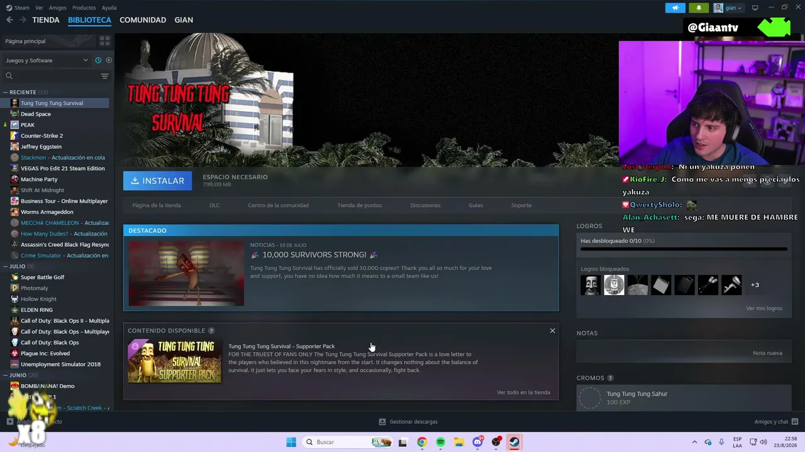Open Spotify from the Windows taskbar
This screenshot has height=452, width=805.
[x=440, y=442]
